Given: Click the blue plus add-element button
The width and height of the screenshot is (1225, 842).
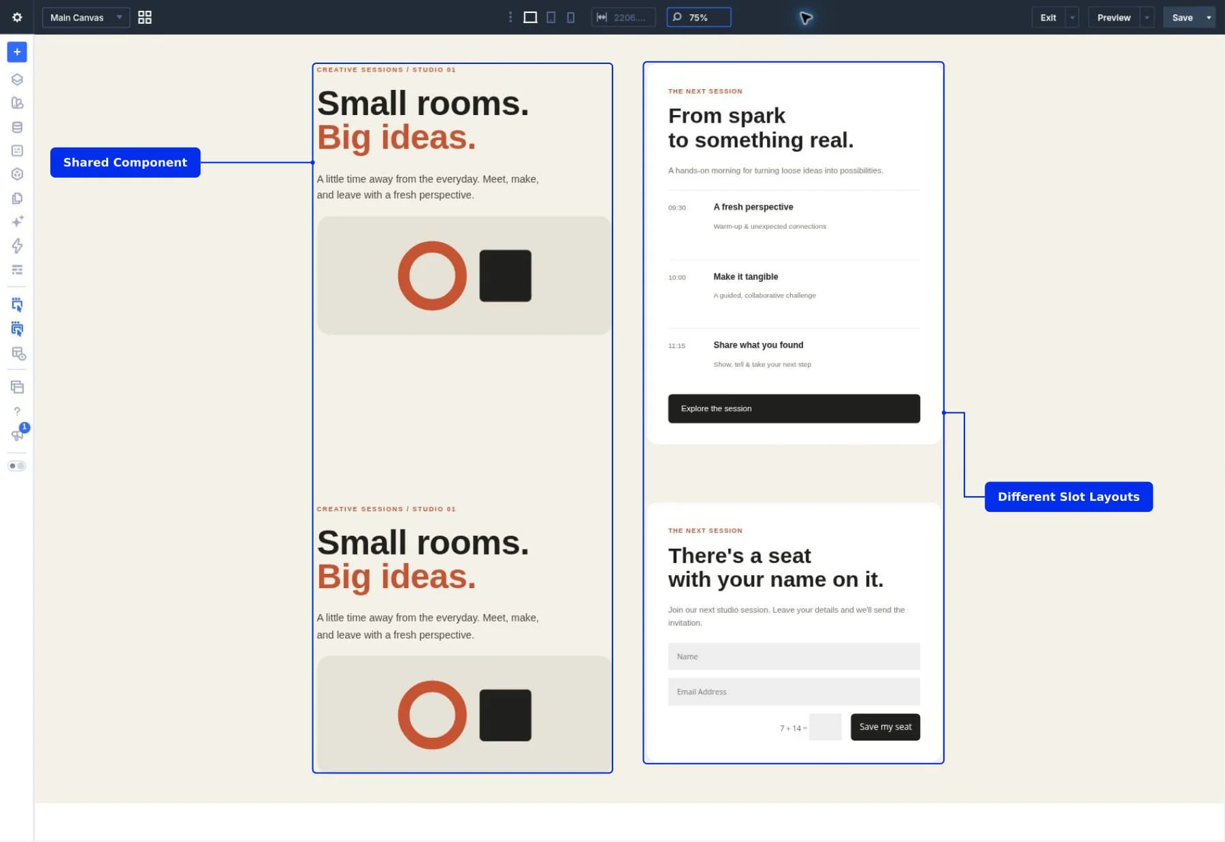Looking at the screenshot, I should [x=17, y=52].
